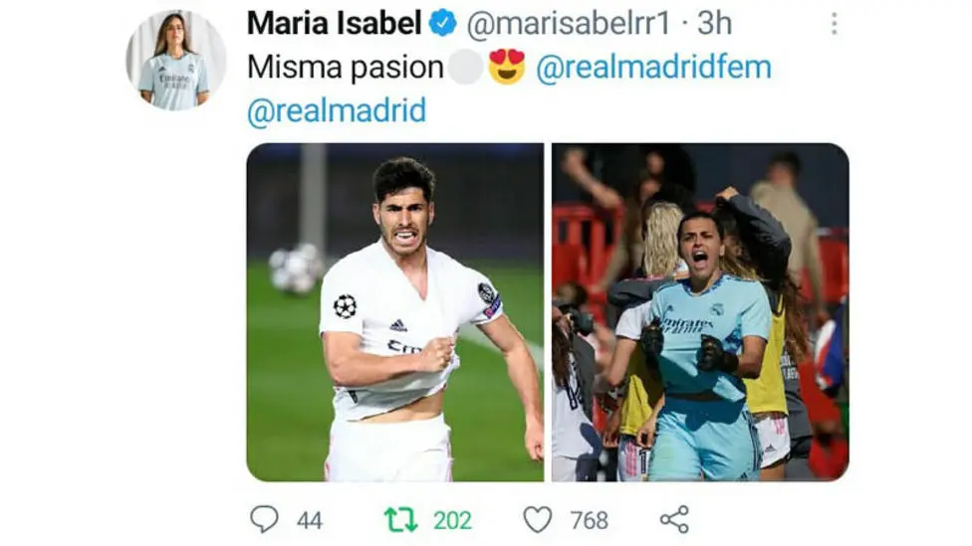
Task: Open the three-dot more options menu
Action: coord(834,24)
